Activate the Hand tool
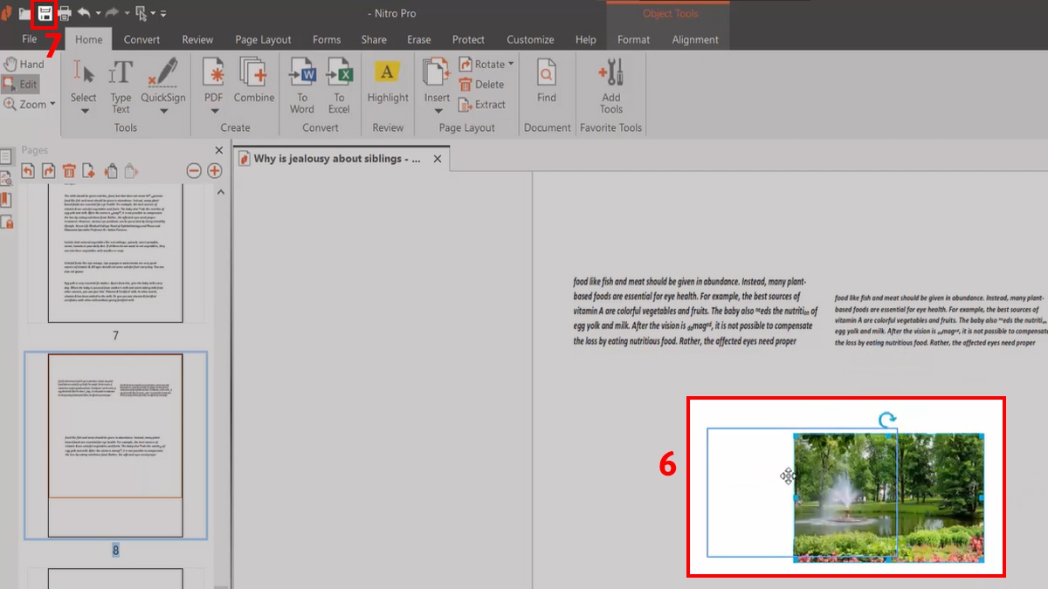1048x589 pixels. click(24, 64)
